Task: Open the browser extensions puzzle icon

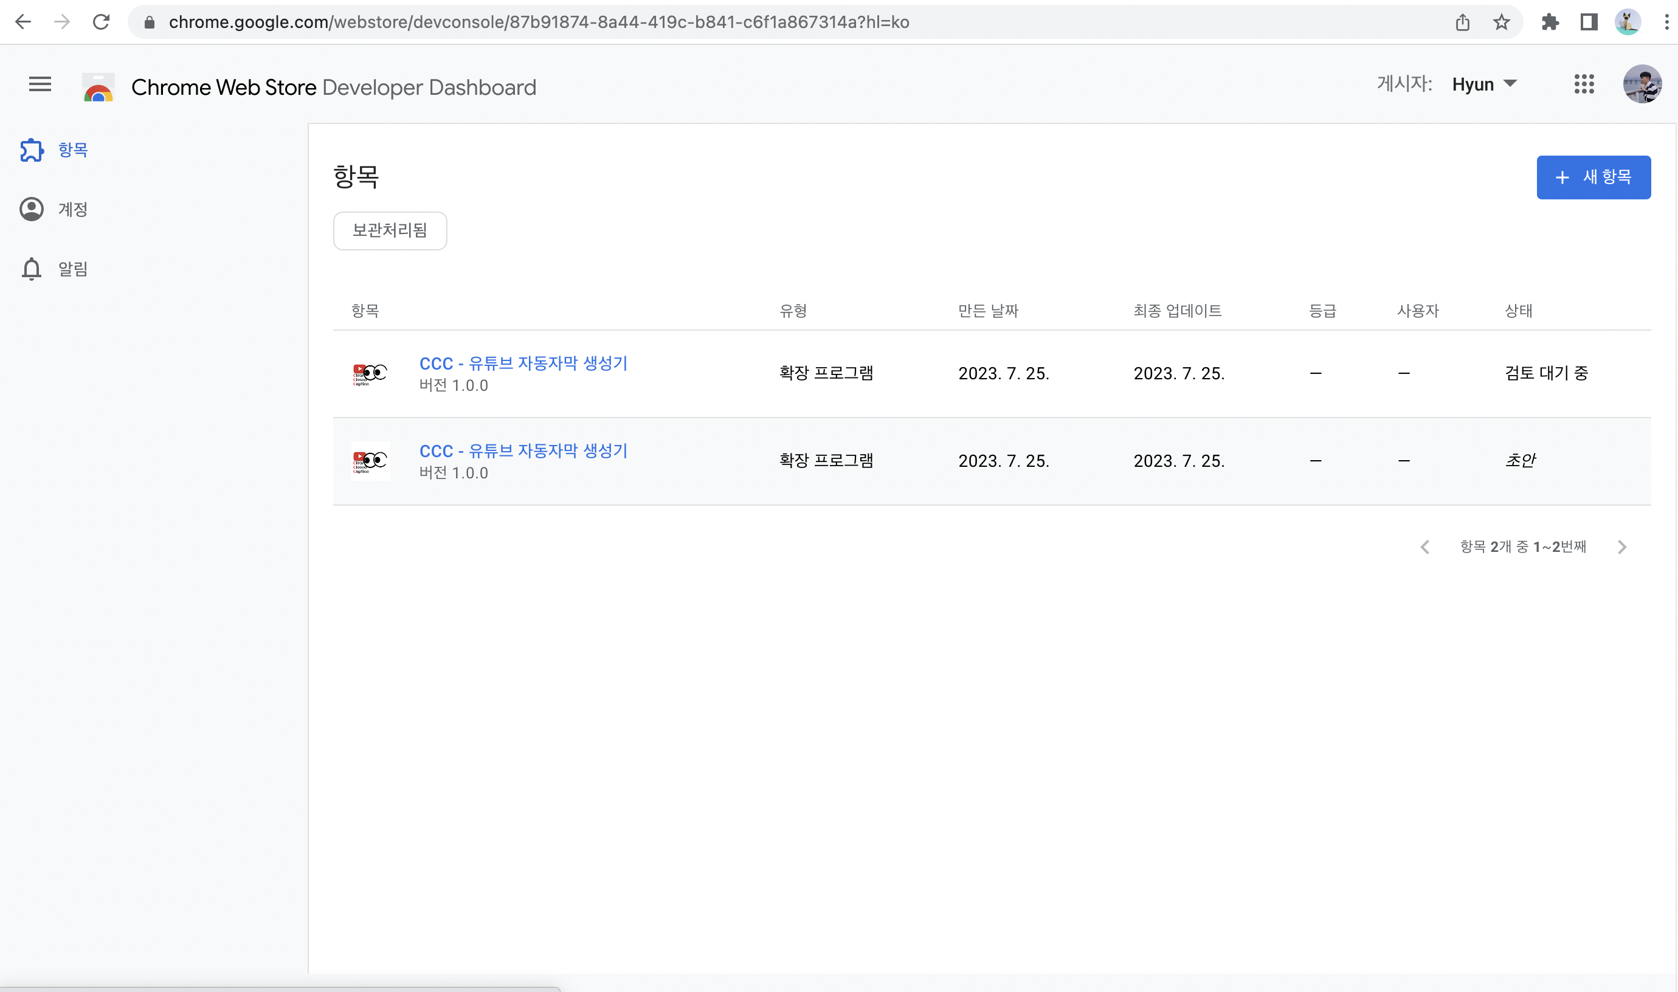Action: click(1550, 22)
